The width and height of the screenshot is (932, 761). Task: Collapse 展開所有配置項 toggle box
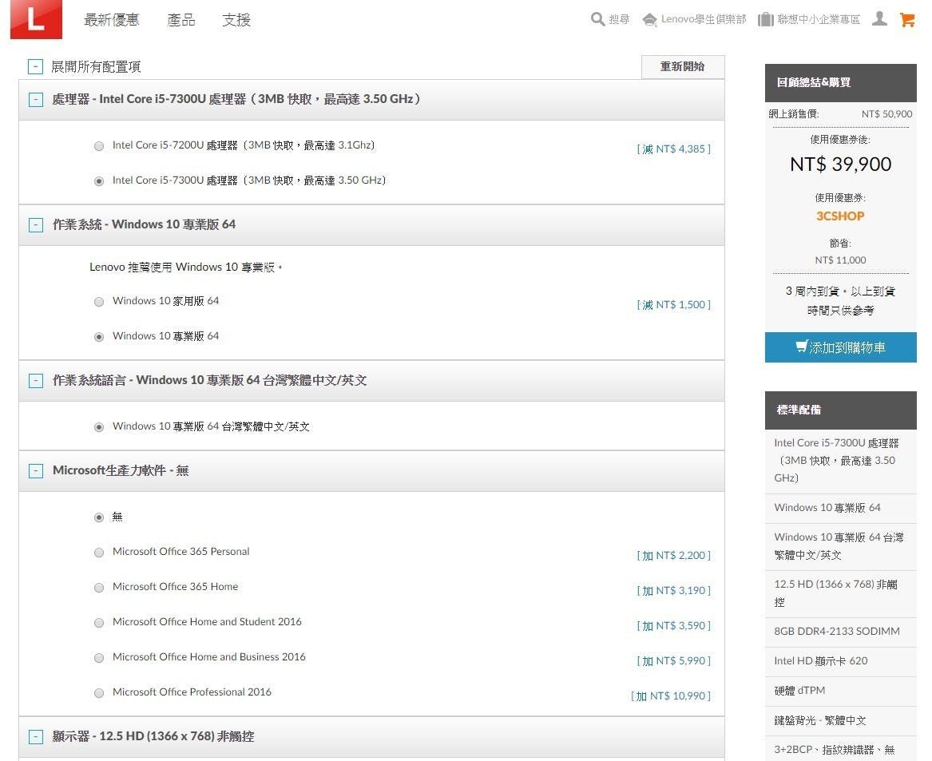35,66
